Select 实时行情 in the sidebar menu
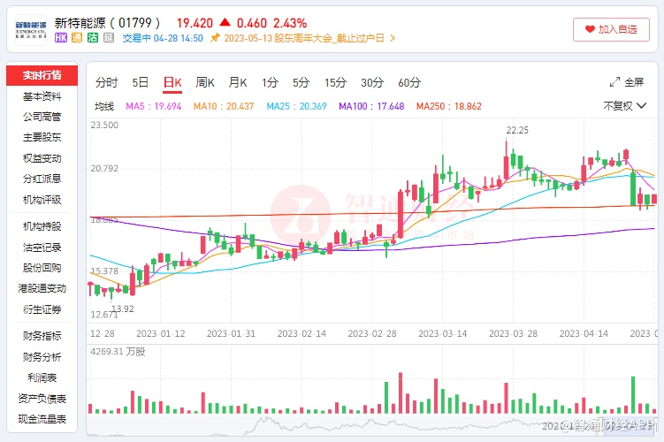This screenshot has width=664, height=442. 42,75
